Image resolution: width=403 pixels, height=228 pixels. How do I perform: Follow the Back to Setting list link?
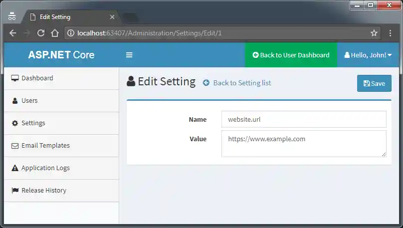(x=242, y=83)
